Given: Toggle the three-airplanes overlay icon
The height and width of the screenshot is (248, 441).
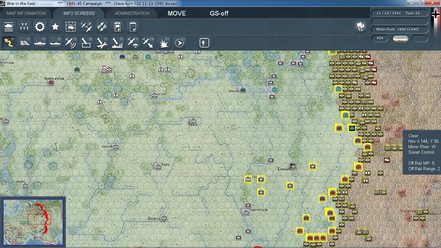Looking at the screenshot, I should coord(87,27).
